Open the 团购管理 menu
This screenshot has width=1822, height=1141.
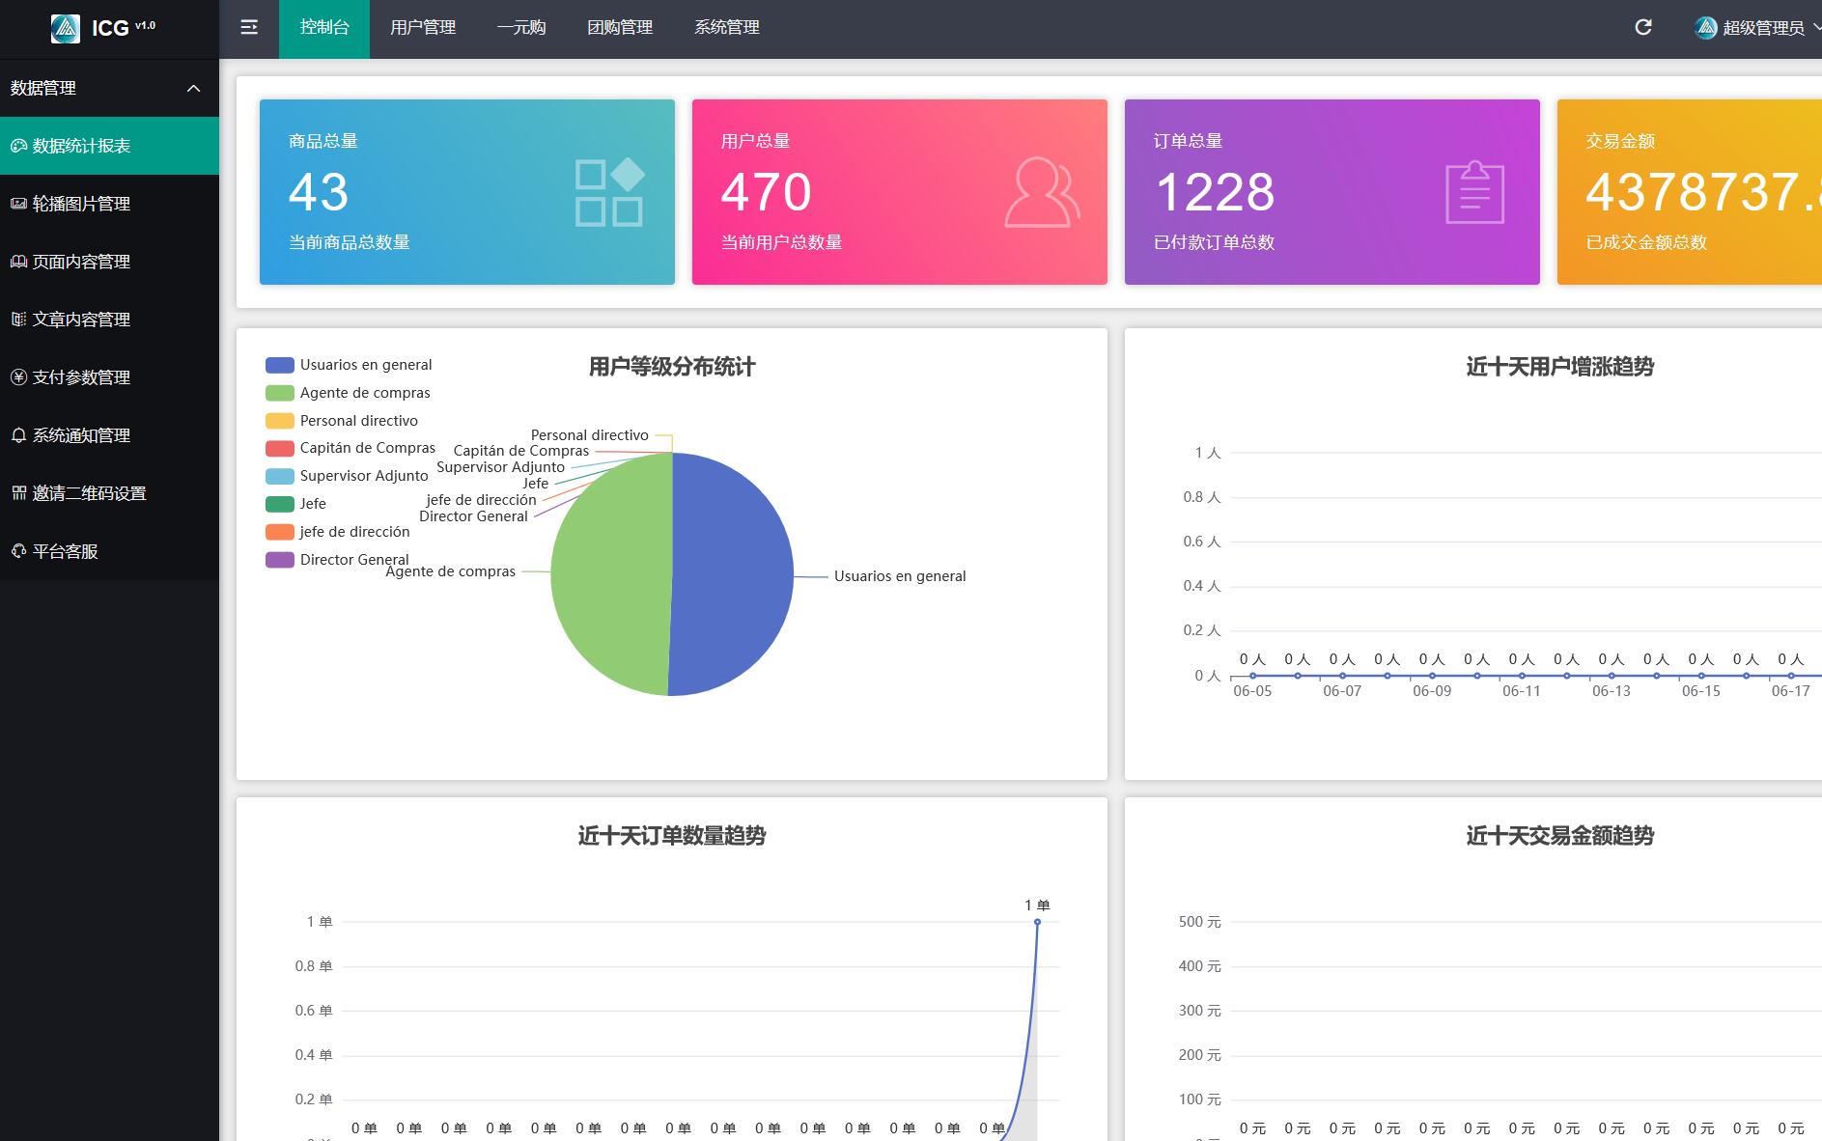point(620,28)
